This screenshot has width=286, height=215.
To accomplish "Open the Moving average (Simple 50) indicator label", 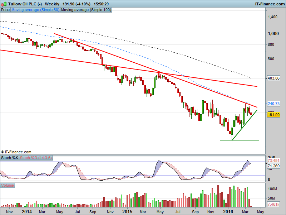I will [x=34, y=10].
